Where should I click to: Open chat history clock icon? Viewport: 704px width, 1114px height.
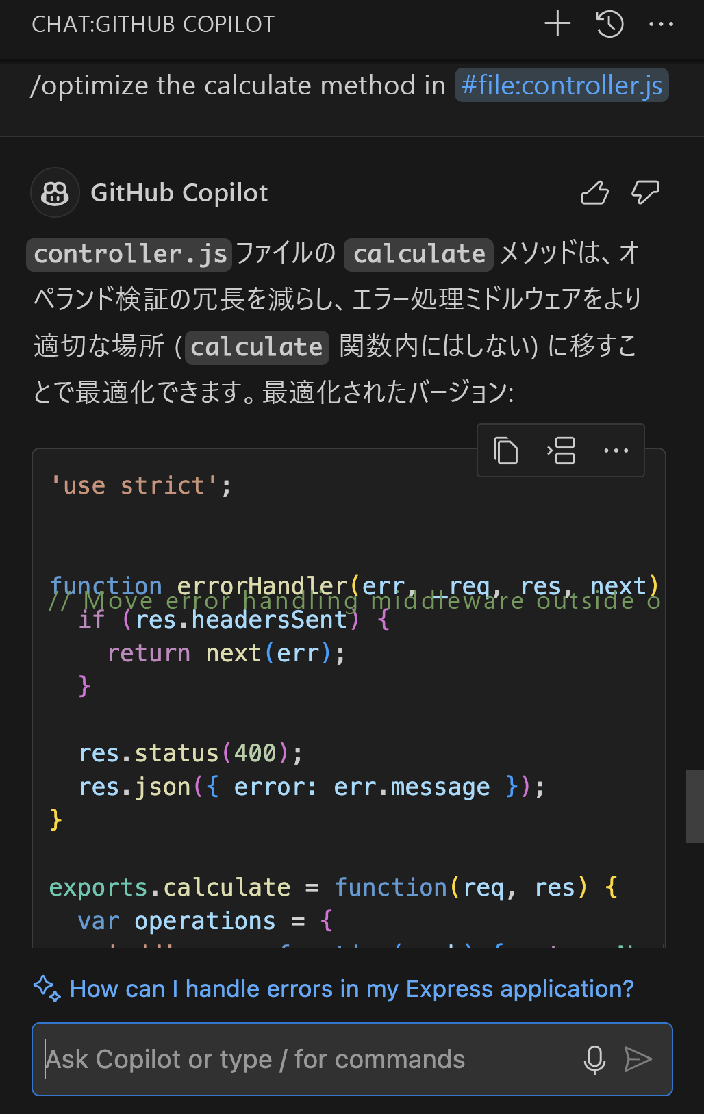(x=609, y=24)
